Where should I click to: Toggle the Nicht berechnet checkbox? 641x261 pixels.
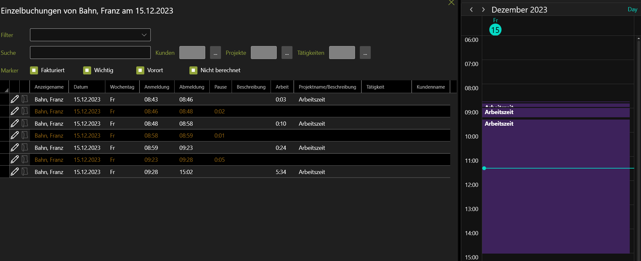click(x=193, y=70)
